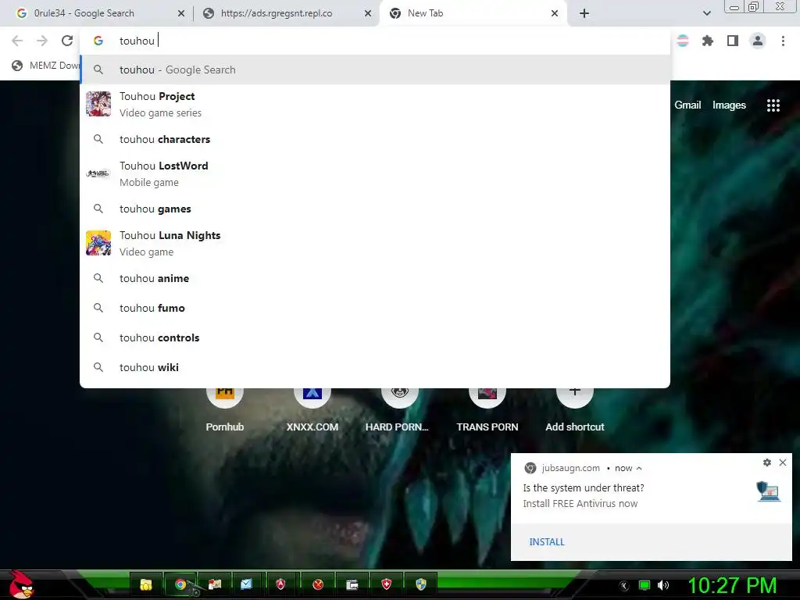Image resolution: width=800 pixels, height=600 pixels.
Task: Open the XNXX.COM shortcut
Action: (x=312, y=409)
